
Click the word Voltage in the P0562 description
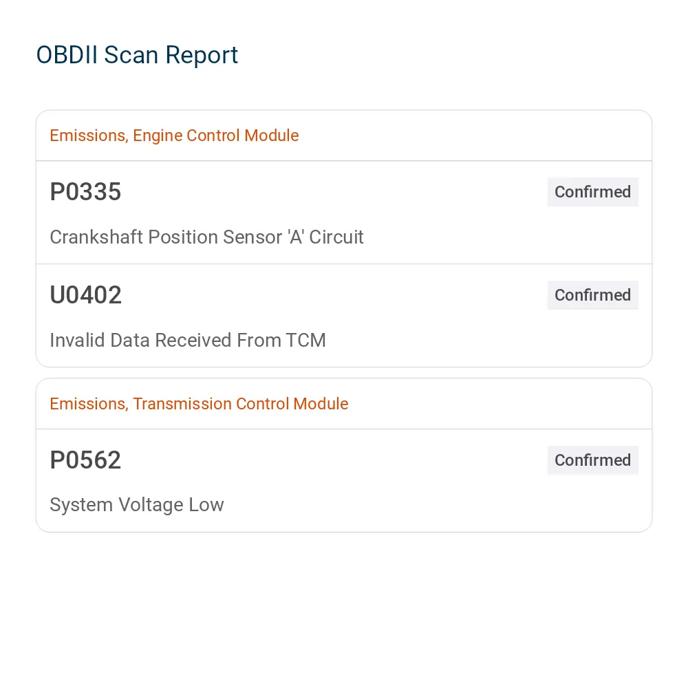click(151, 505)
